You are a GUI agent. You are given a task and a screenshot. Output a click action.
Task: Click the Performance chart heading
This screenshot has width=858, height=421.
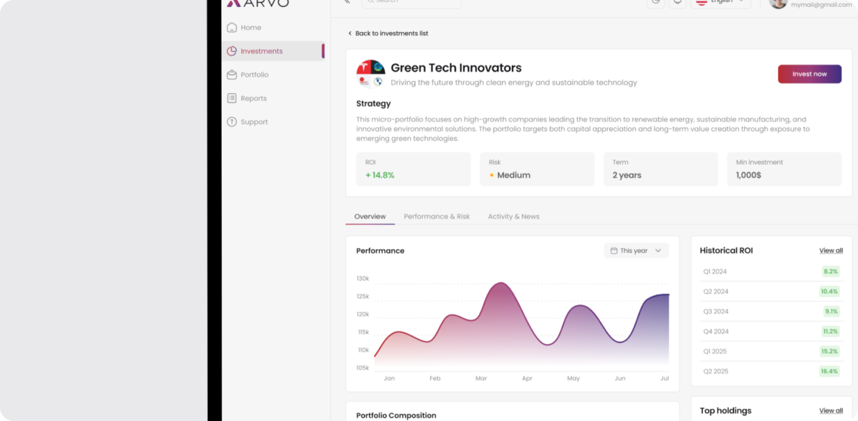(x=380, y=251)
